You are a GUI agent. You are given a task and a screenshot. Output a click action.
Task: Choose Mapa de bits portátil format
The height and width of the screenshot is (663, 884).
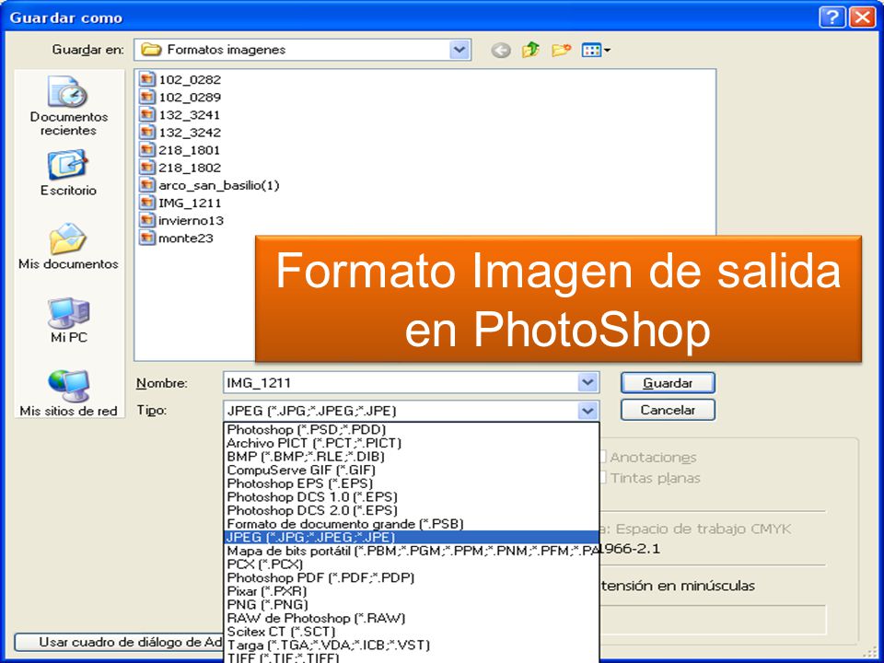point(412,551)
